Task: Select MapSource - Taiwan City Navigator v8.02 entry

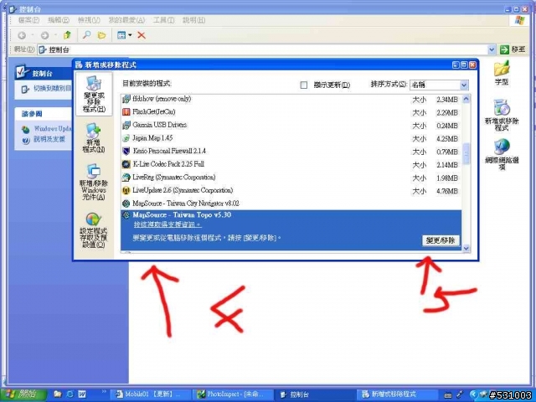Action: 291,204
